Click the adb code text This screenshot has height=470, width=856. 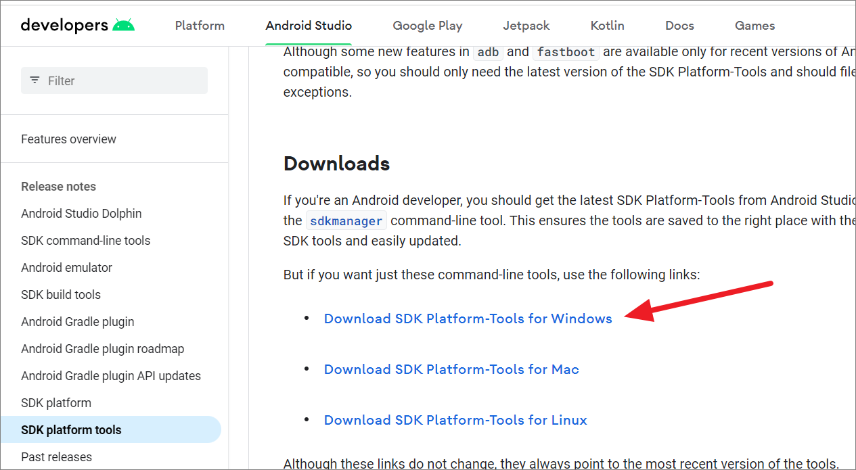[488, 52]
